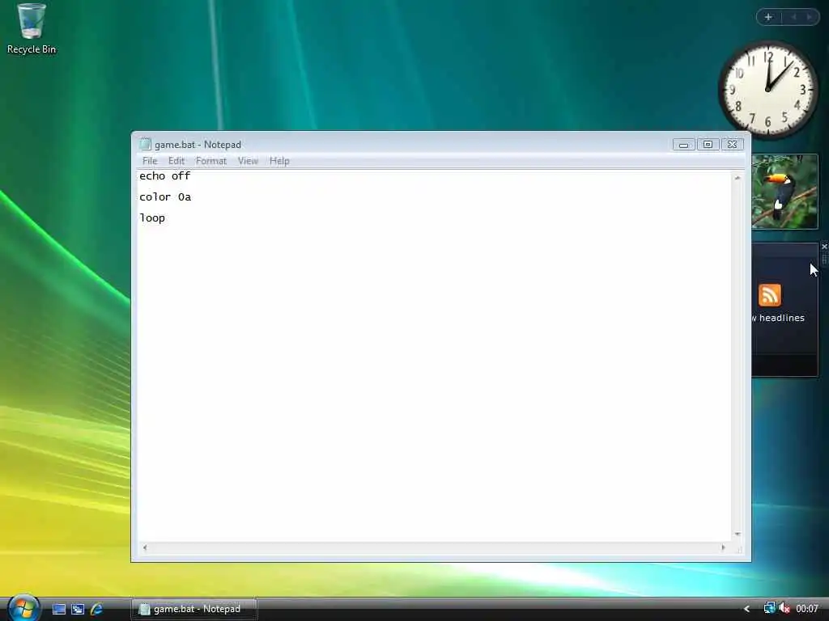Screen dimensions: 829x621
Task: Click the muted volume tray icon
Action: pos(784,608)
